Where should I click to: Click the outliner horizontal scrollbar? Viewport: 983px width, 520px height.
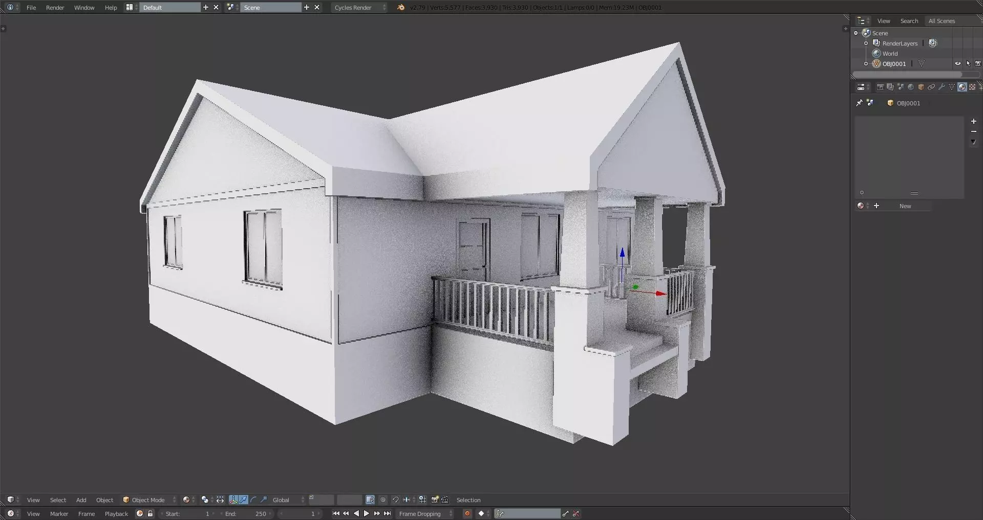tap(906, 75)
